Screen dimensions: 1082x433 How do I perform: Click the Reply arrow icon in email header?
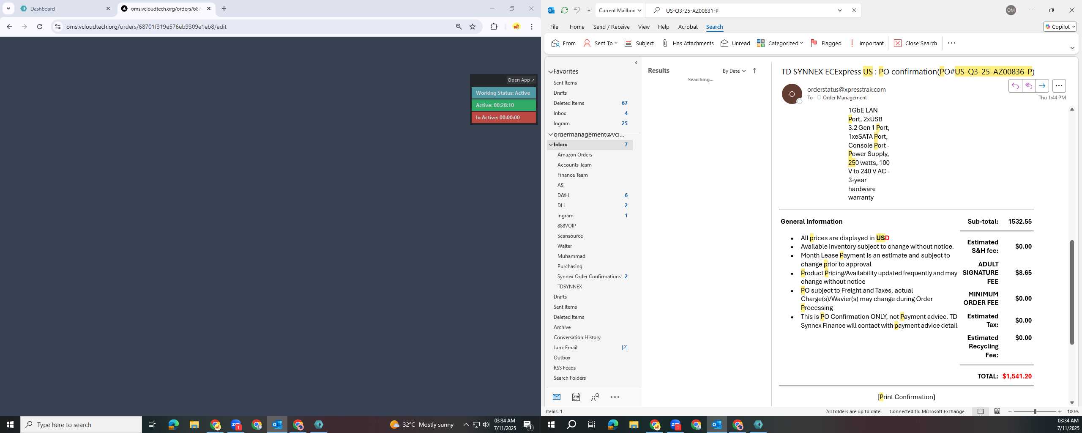click(x=1015, y=86)
